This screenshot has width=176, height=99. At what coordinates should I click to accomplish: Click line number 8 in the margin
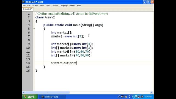pos(29,40)
